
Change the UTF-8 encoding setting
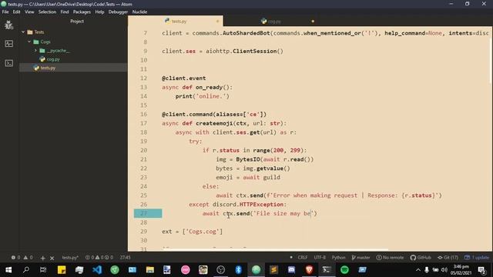pos(320,258)
